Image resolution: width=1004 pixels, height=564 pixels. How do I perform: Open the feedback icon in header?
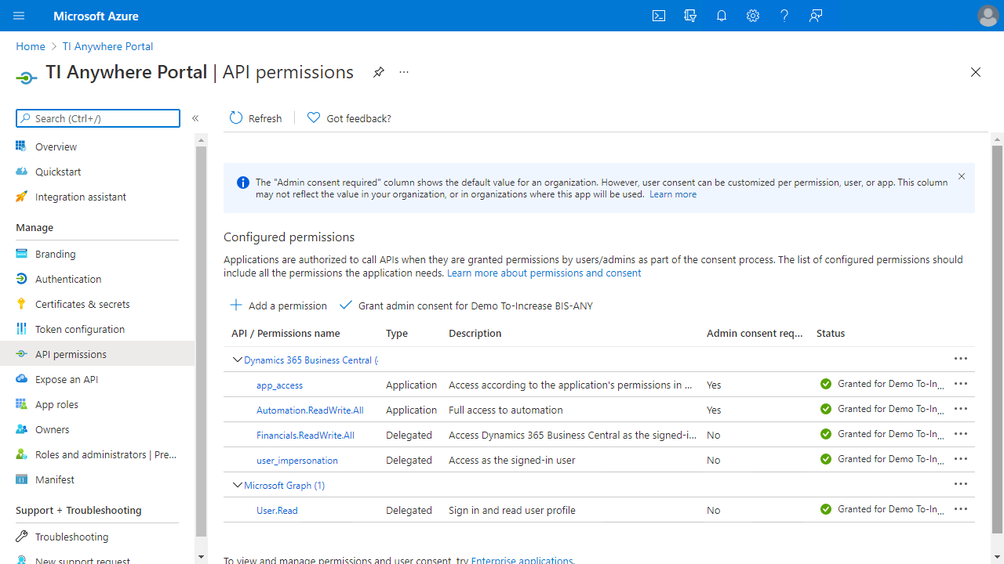coord(816,16)
